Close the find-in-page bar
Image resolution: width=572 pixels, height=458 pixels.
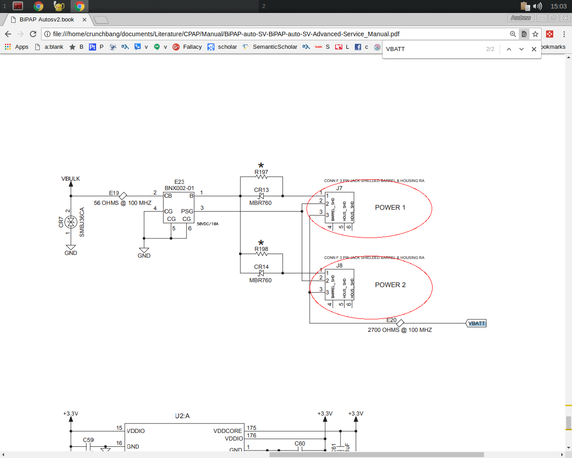pyautogui.click(x=534, y=49)
